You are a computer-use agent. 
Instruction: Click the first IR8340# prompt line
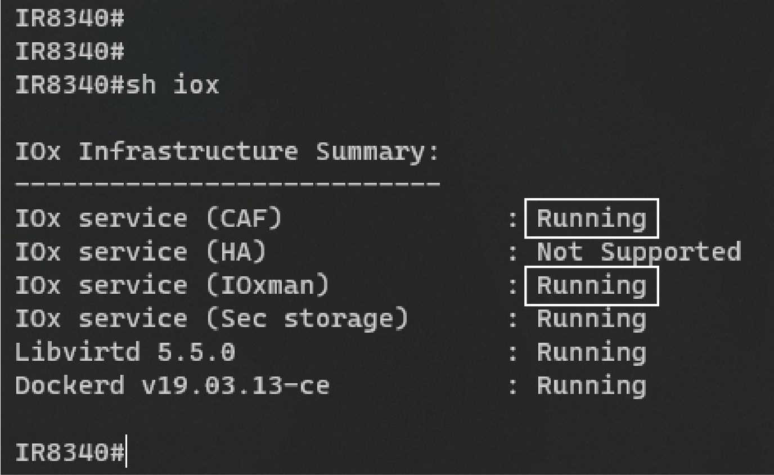click(x=70, y=19)
